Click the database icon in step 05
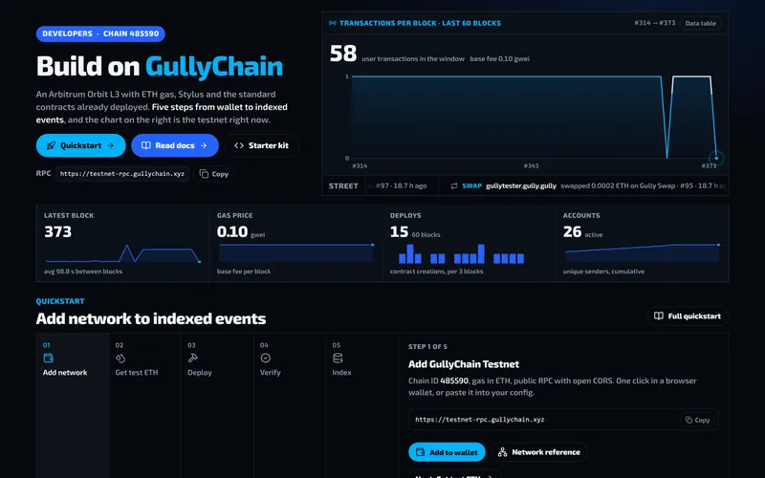 (338, 358)
